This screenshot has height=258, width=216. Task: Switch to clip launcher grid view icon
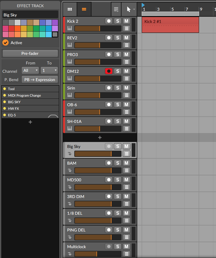coord(70,9)
